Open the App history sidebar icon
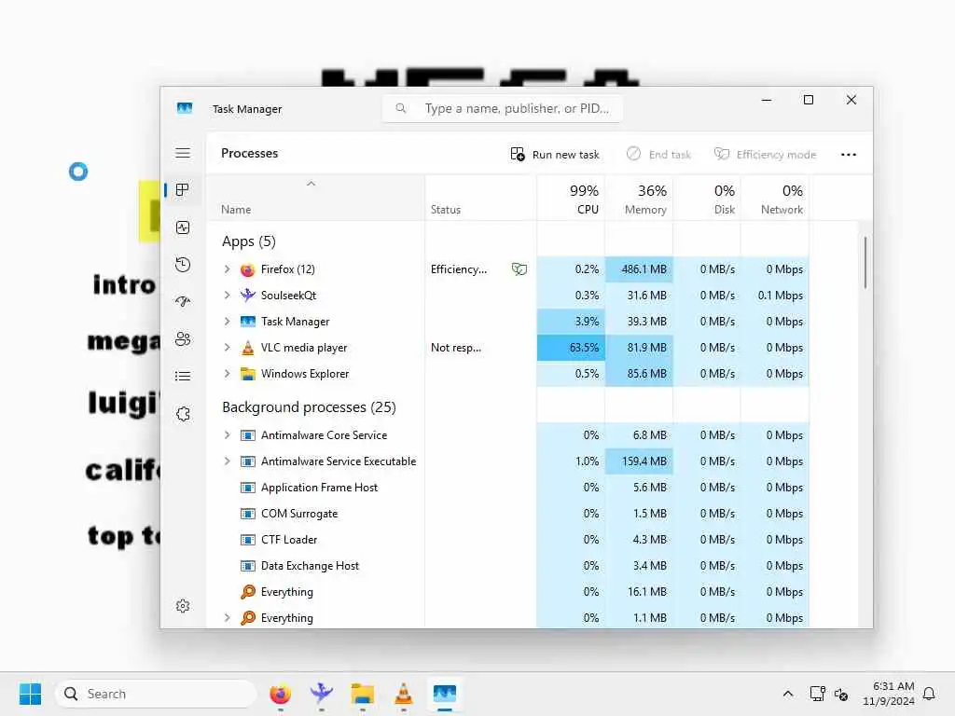955x716 pixels. [183, 265]
